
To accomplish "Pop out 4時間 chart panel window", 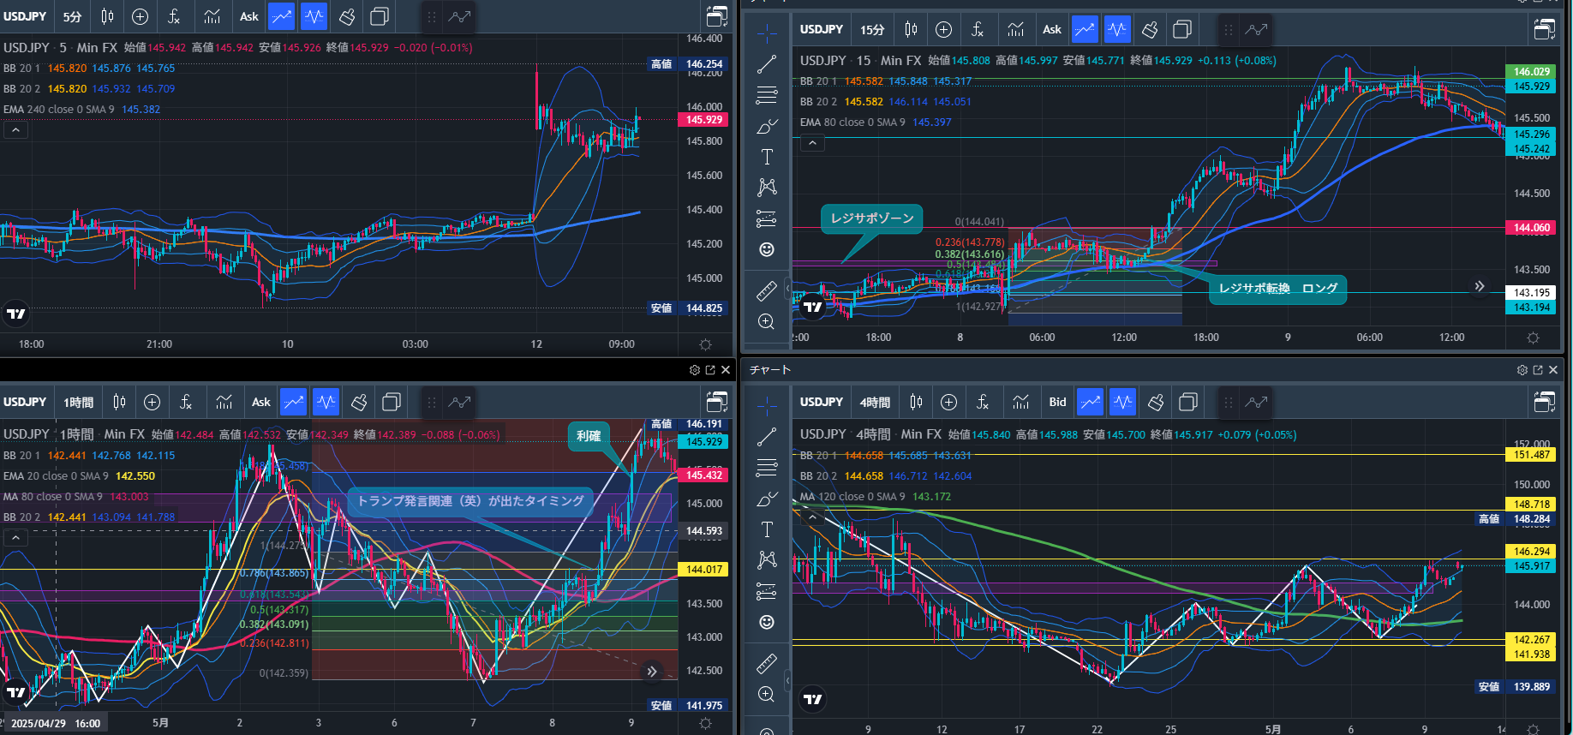I will point(1538,370).
